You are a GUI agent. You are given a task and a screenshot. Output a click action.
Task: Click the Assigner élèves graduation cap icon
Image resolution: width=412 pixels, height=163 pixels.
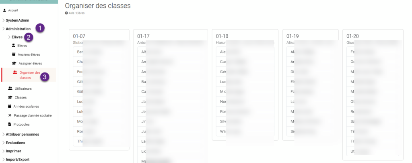pyautogui.click(x=14, y=63)
